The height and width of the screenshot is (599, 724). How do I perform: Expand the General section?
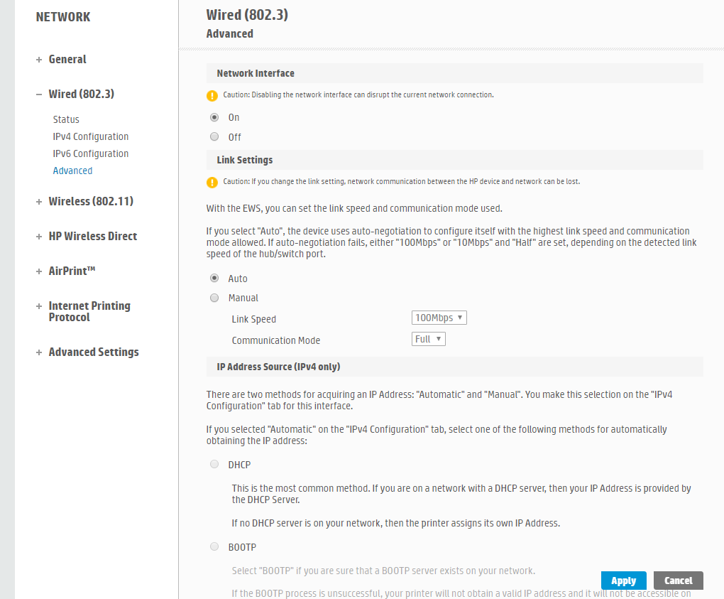[x=67, y=60]
